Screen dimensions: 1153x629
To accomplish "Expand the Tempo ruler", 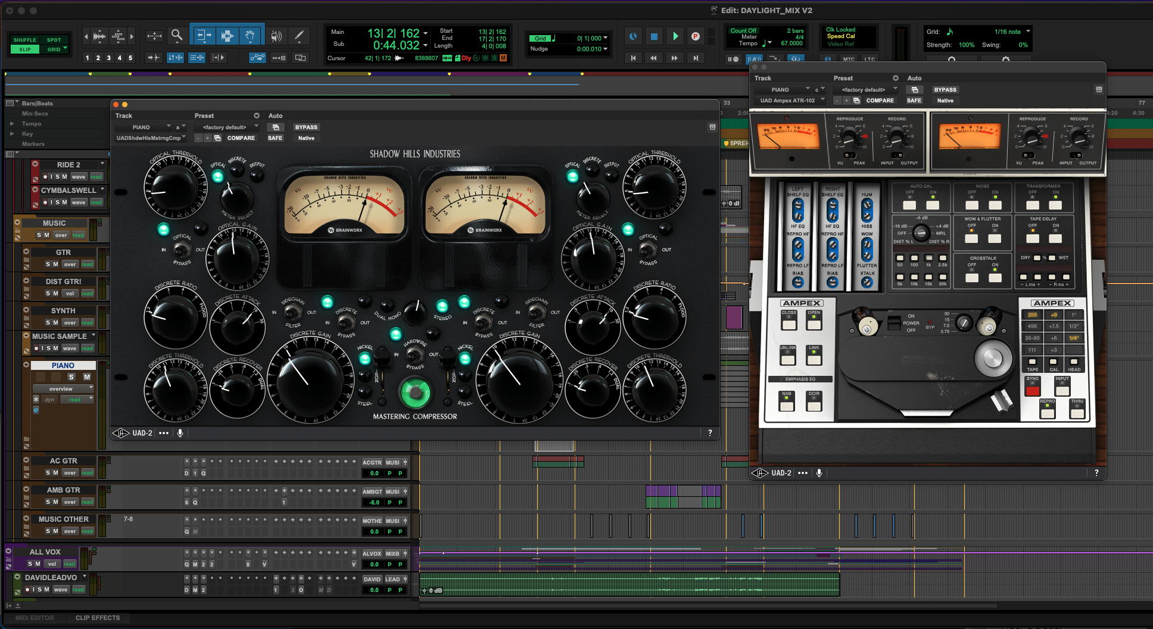I will (12, 124).
